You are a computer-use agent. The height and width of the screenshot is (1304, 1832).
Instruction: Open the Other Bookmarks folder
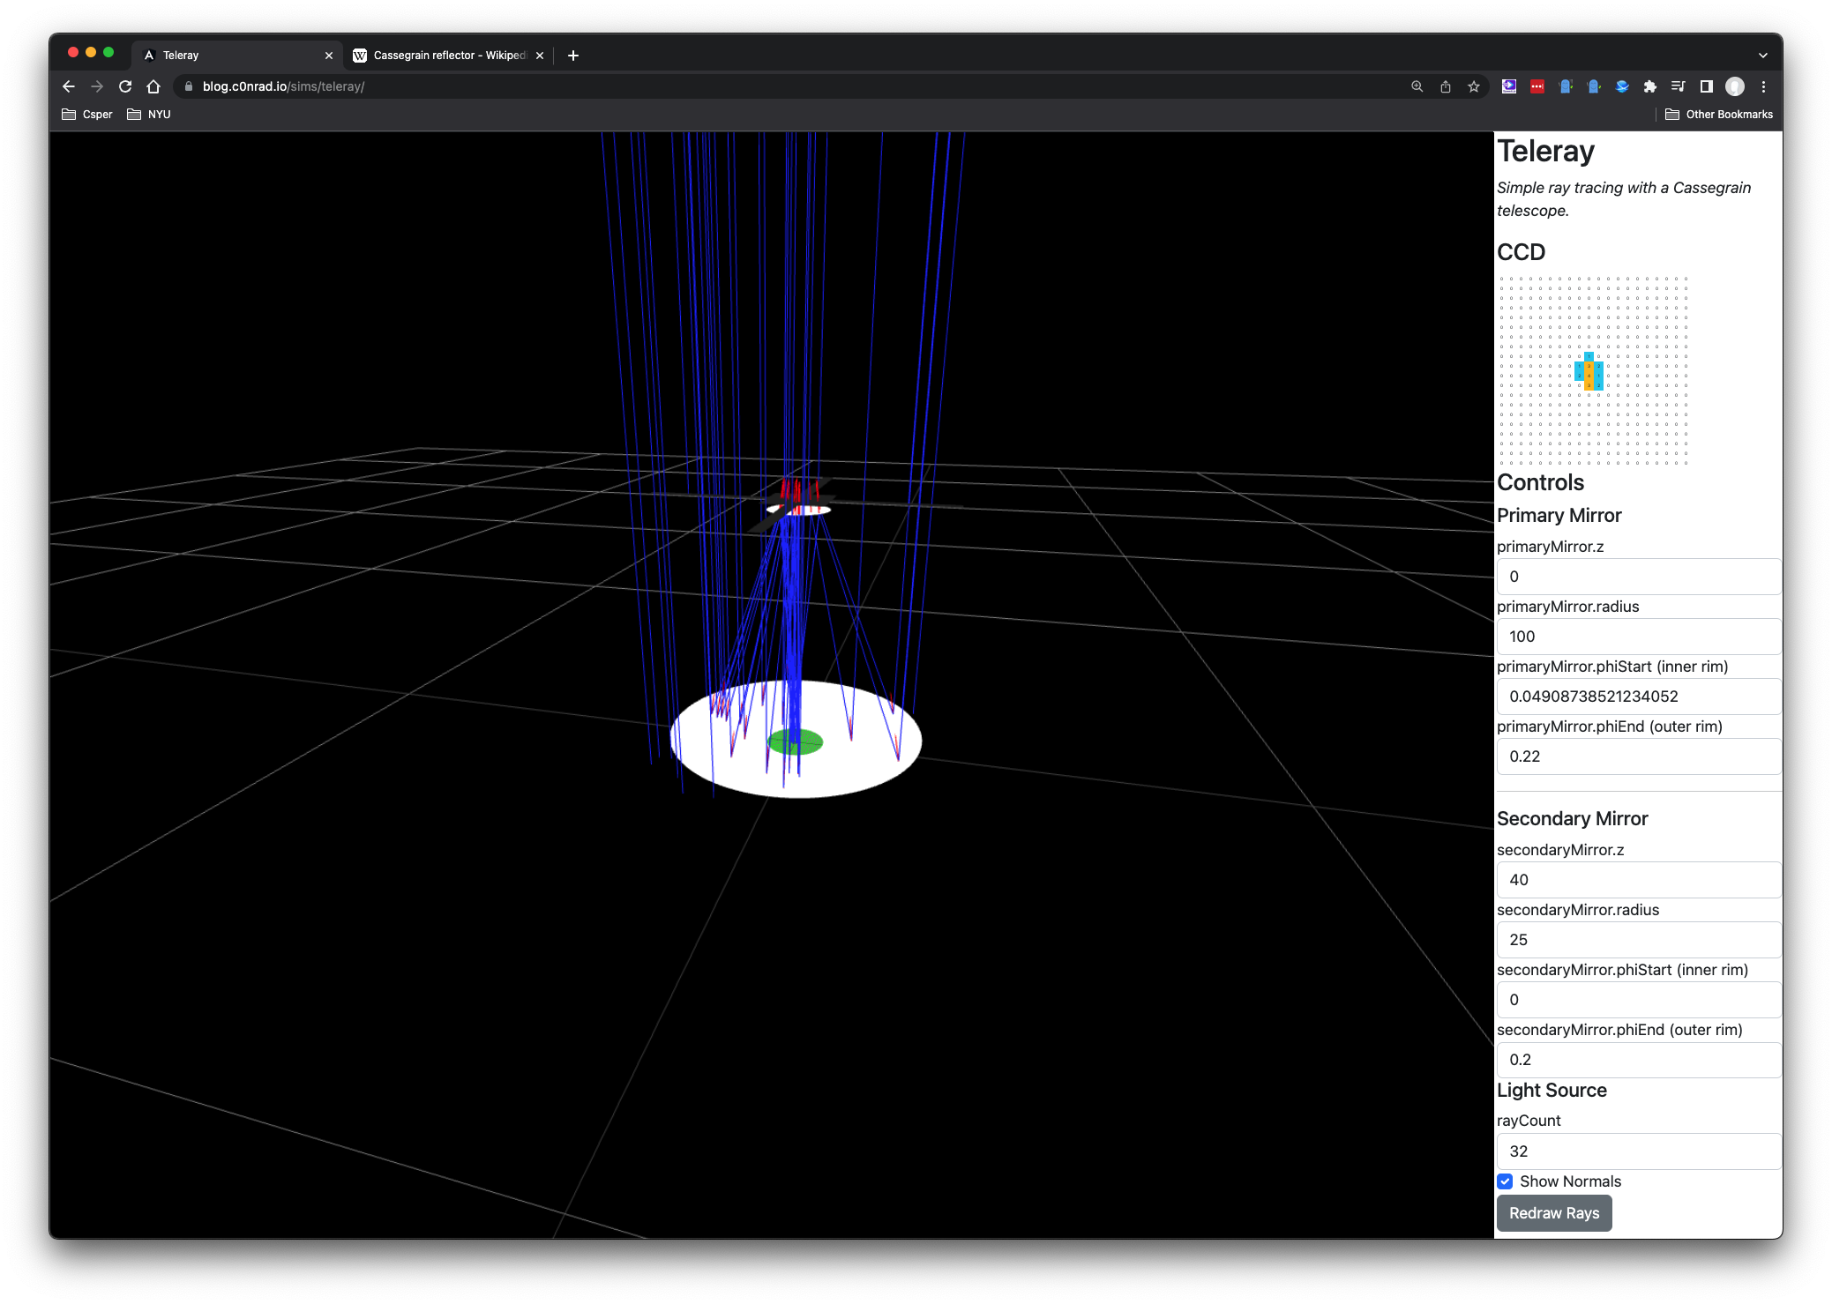coord(1719,115)
